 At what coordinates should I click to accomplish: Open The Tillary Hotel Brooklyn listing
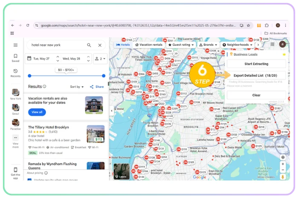[x=49, y=127]
